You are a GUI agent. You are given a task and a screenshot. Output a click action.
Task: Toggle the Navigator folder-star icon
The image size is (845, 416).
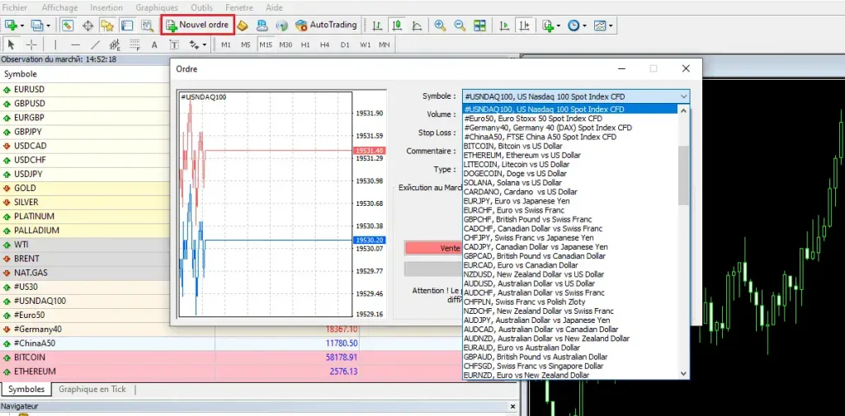(107, 26)
